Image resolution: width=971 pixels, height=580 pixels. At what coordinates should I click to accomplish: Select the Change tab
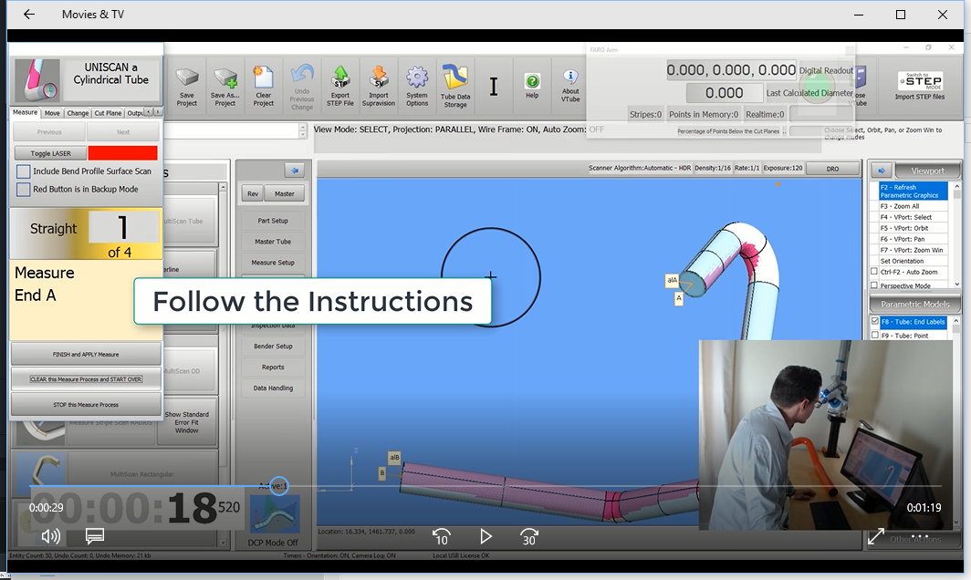pos(78,113)
